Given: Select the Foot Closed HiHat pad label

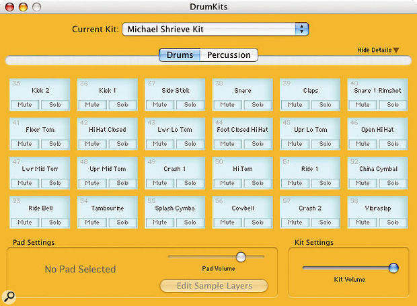Looking at the screenshot, I should [x=242, y=130].
